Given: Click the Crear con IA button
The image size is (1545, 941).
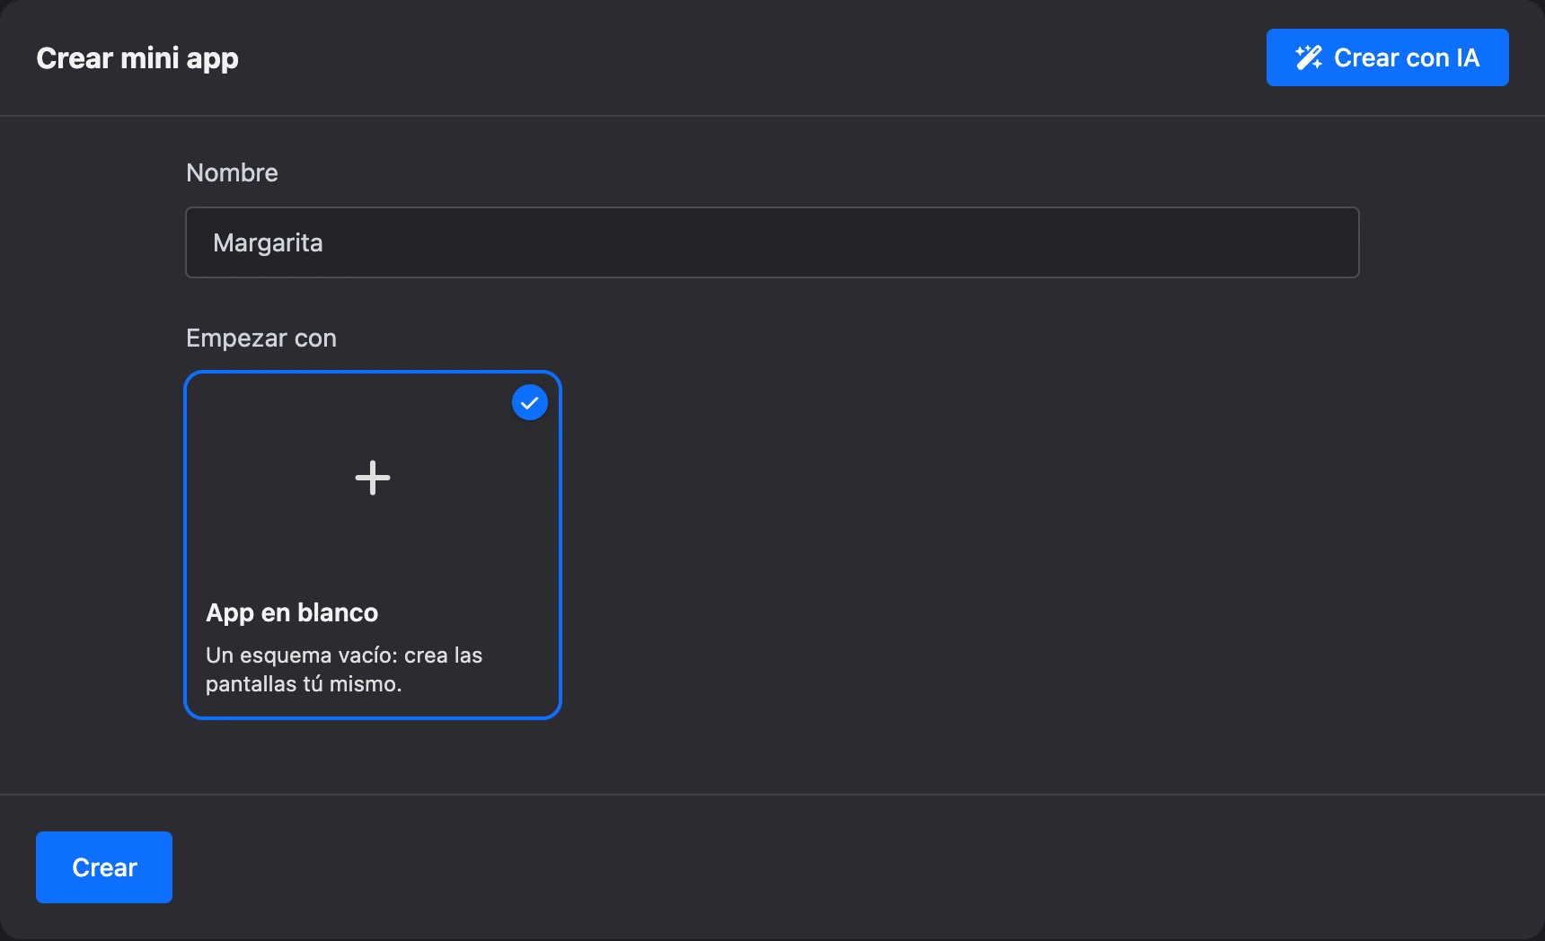Looking at the screenshot, I should 1387,57.
